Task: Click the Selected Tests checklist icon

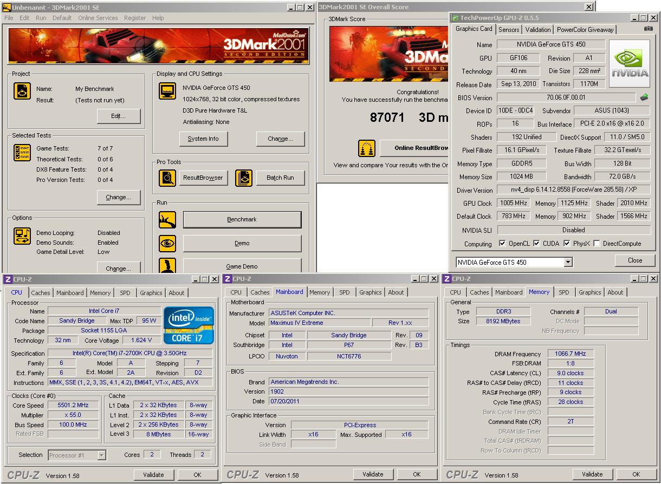Action: click(x=22, y=153)
